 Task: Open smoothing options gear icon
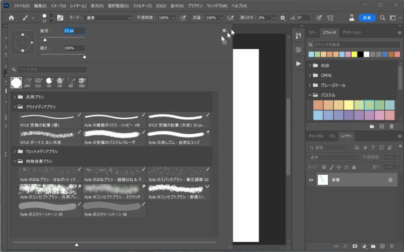pyautogui.click(x=283, y=18)
